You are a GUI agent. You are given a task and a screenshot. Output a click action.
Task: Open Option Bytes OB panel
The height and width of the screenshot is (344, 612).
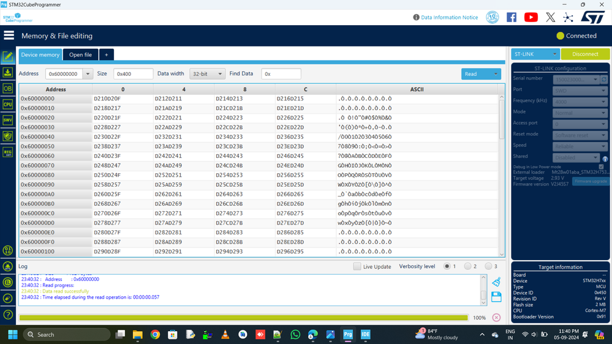(x=8, y=89)
